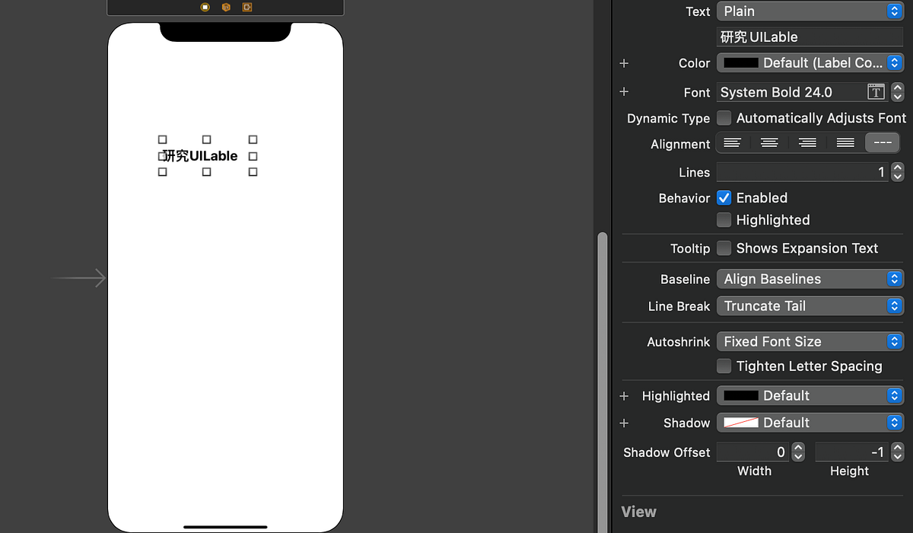Check Tighten Letter Spacing
Screen dimensions: 913x533
click(x=724, y=366)
